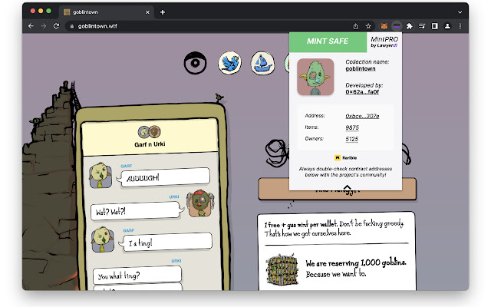Click the caged goblins cube image
Image resolution: width=491 pixels, height=307 pixels.
(x=282, y=269)
